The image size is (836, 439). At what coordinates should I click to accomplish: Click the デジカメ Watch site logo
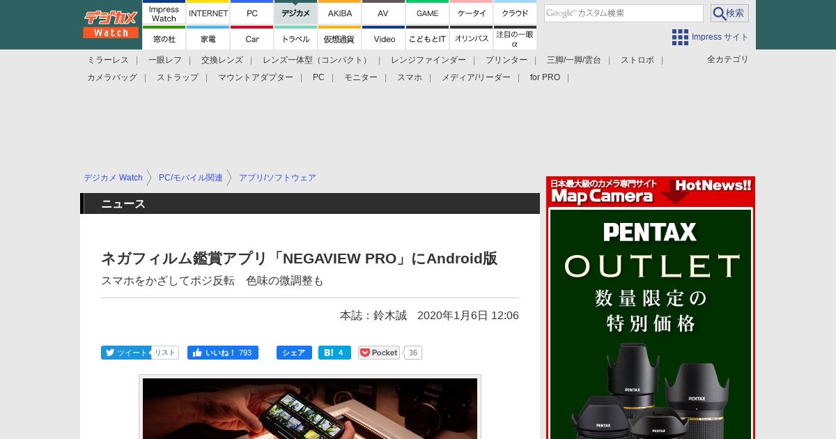(x=111, y=24)
